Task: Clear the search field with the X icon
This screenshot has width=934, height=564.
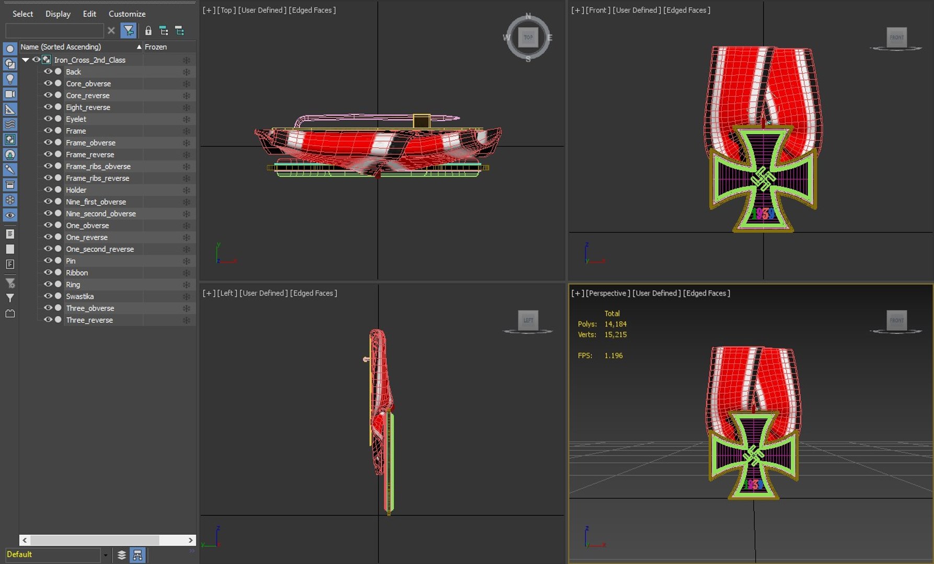Action: pyautogui.click(x=111, y=31)
